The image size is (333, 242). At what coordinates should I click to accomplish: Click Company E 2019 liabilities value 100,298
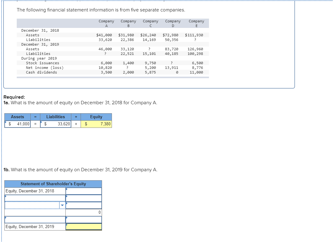[x=195, y=54]
